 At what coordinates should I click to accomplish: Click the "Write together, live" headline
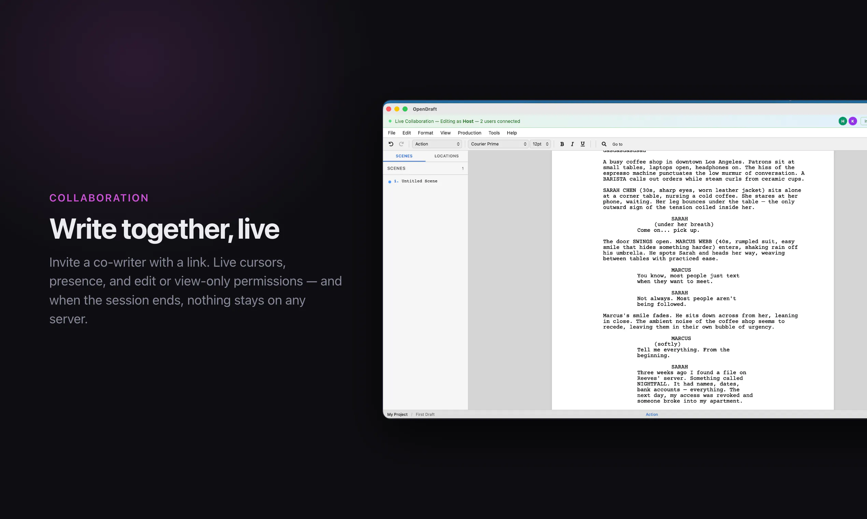(164, 229)
